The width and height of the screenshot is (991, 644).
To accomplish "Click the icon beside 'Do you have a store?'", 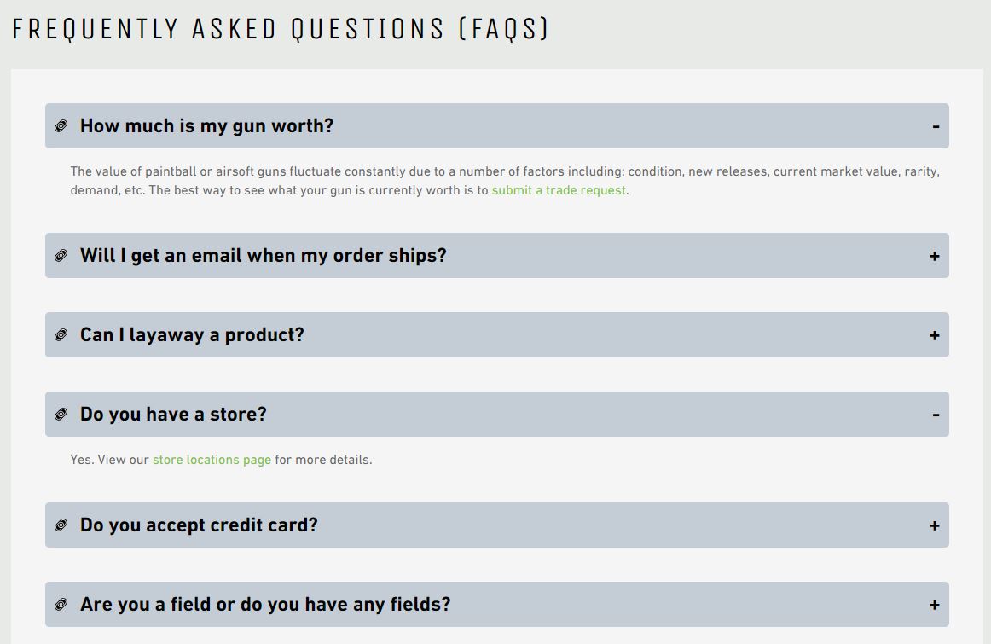I will tap(61, 414).
